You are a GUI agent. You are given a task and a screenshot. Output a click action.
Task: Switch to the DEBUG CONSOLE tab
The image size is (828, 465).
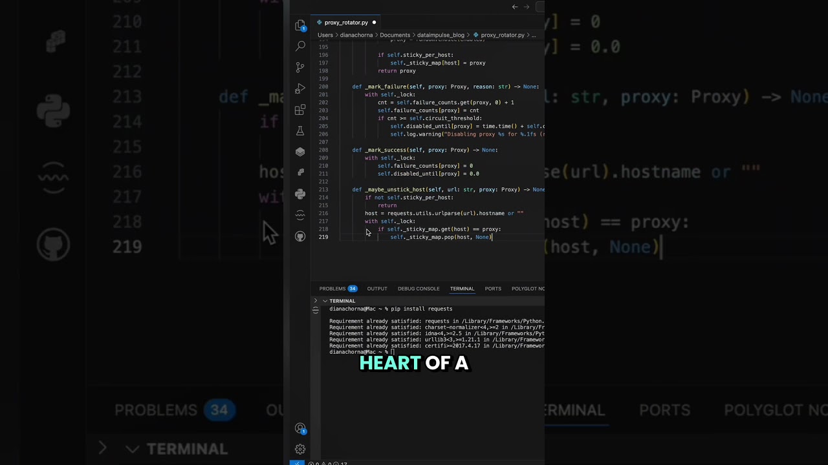point(419,289)
